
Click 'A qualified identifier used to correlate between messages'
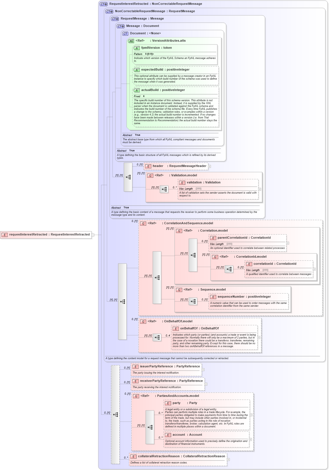click(x=279, y=274)
